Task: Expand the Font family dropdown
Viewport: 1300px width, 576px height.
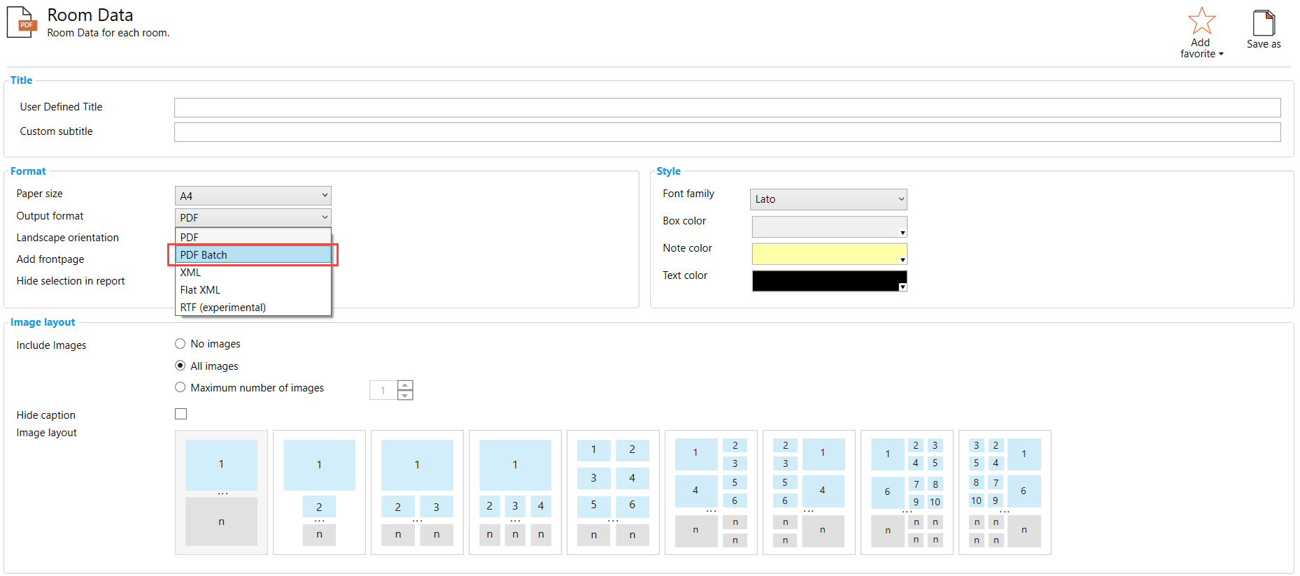Action: (x=828, y=199)
